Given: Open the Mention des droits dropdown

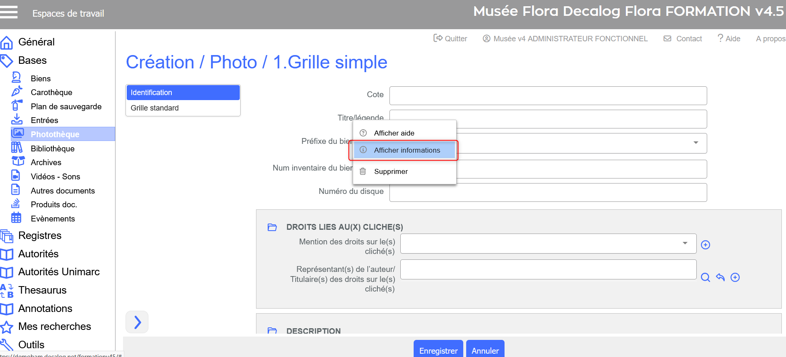Looking at the screenshot, I should pyautogui.click(x=685, y=243).
